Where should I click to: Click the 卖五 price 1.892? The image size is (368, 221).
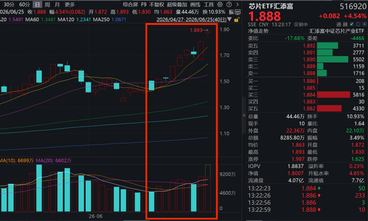(309, 45)
